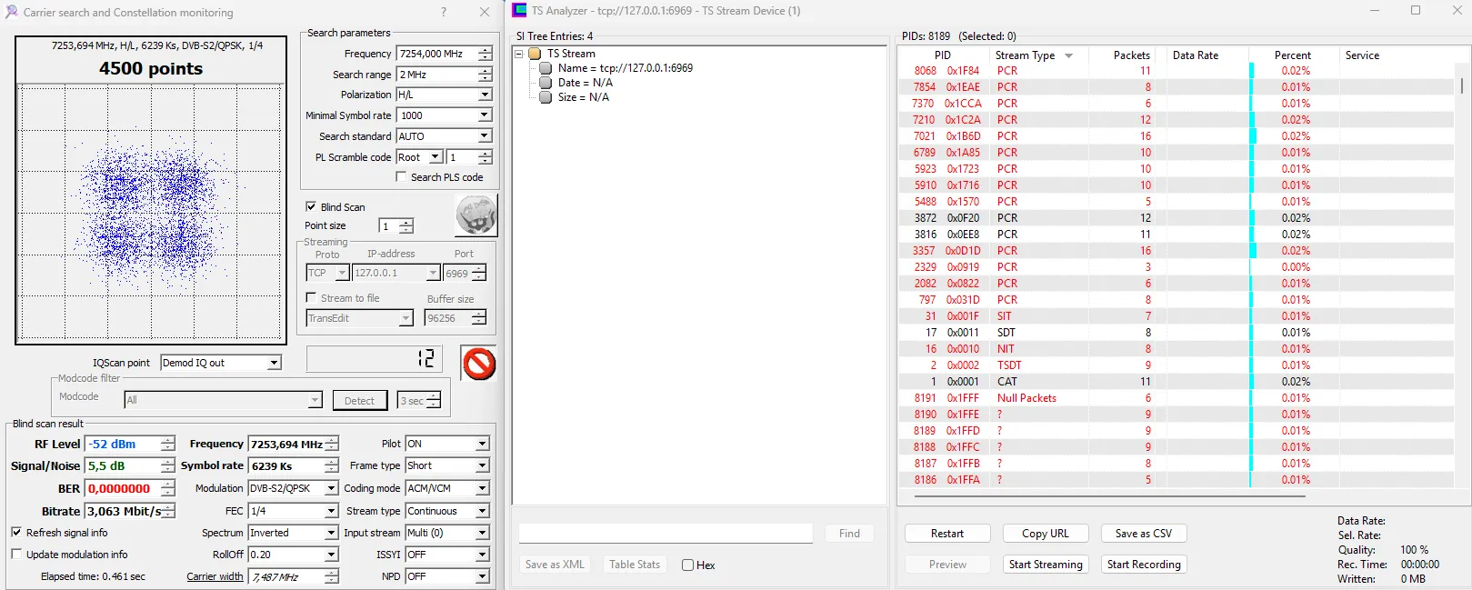Click the TS Analyzer app icon in title bar
The height and width of the screenshot is (590, 1472).
click(x=519, y=11)
